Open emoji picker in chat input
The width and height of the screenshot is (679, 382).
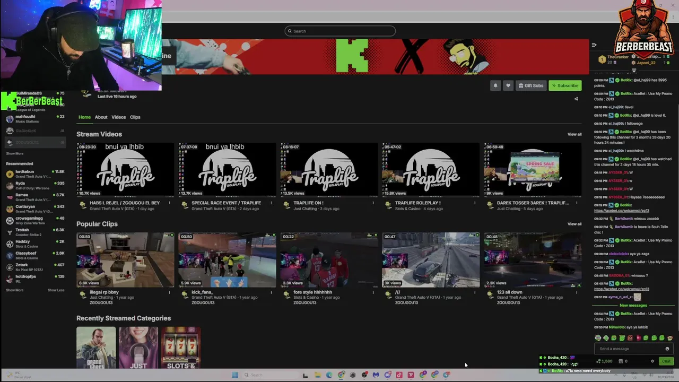[x=667, y=349]
